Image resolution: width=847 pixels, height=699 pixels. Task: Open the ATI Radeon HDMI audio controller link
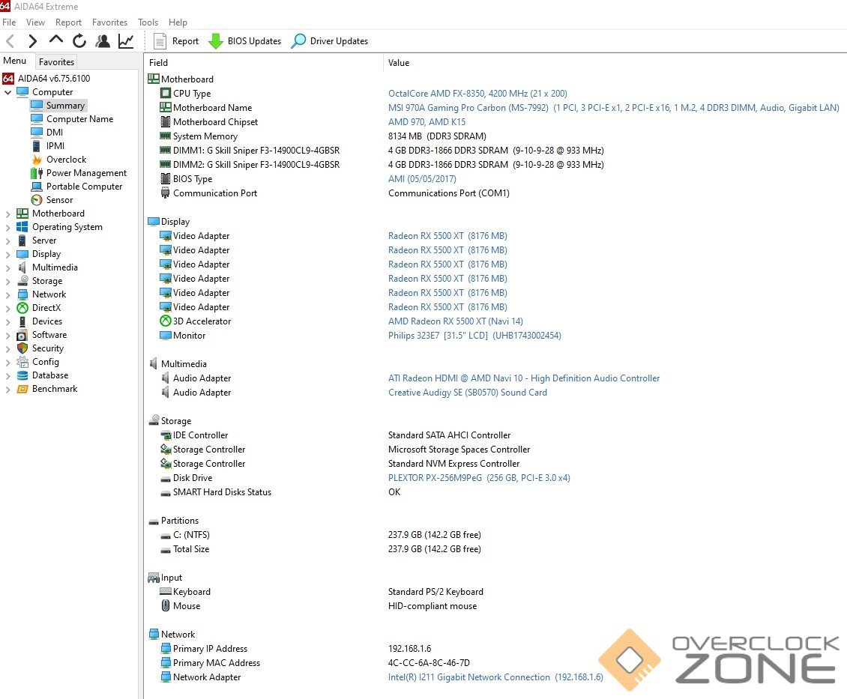(x=524, y=378)
